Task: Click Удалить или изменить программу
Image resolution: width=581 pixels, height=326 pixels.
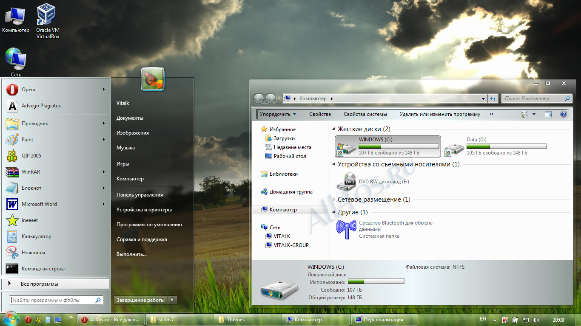Action: coord(440,114)
